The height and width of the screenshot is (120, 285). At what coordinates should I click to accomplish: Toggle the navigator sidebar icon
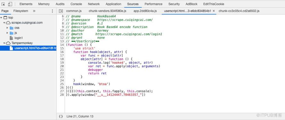pyautogui.click(x=61, y=11)
